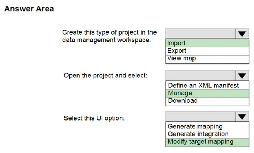
Task: Click the 'Open the project and select:' label
Action: 106,76
